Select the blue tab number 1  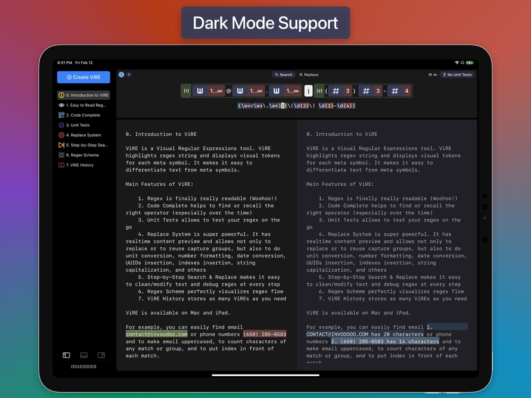click(121, 74)
